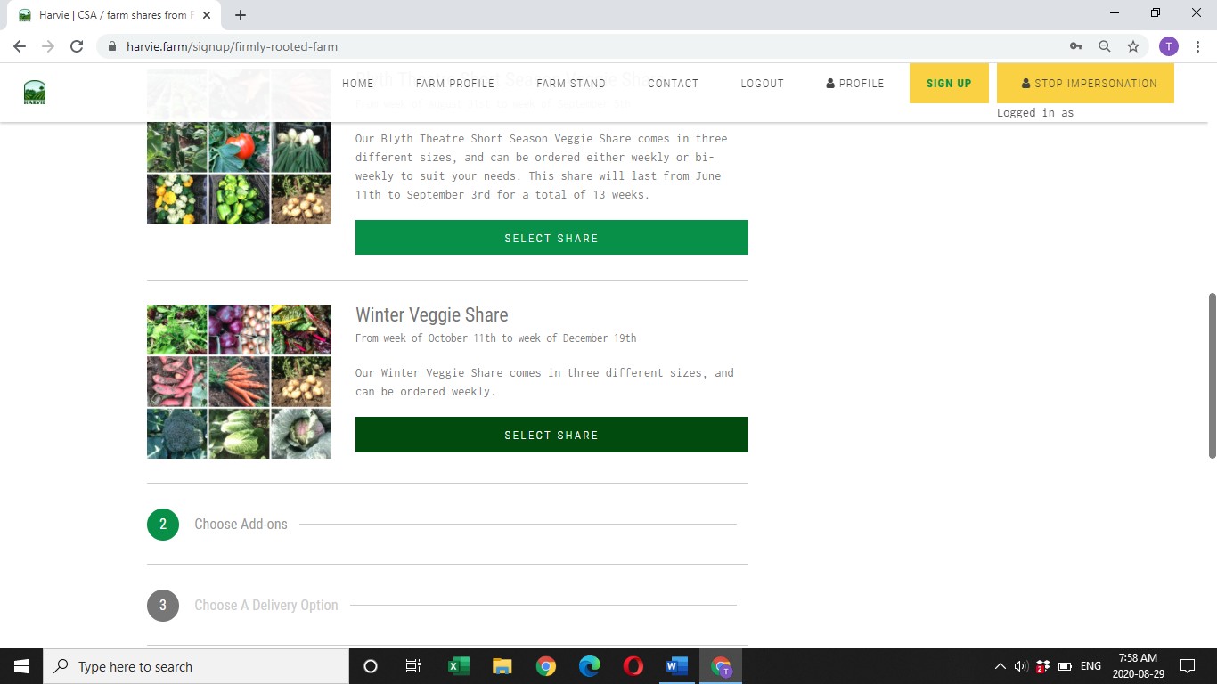
Task: Open the saved password key icon
Action: point(1076,46)
